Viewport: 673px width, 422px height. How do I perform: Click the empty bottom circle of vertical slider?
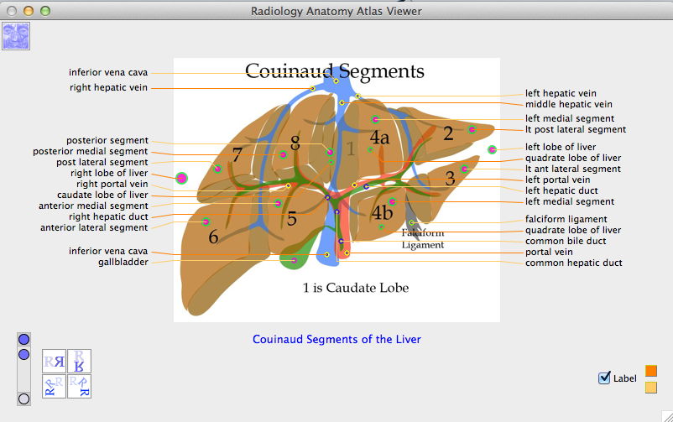(x=24, y=399)
